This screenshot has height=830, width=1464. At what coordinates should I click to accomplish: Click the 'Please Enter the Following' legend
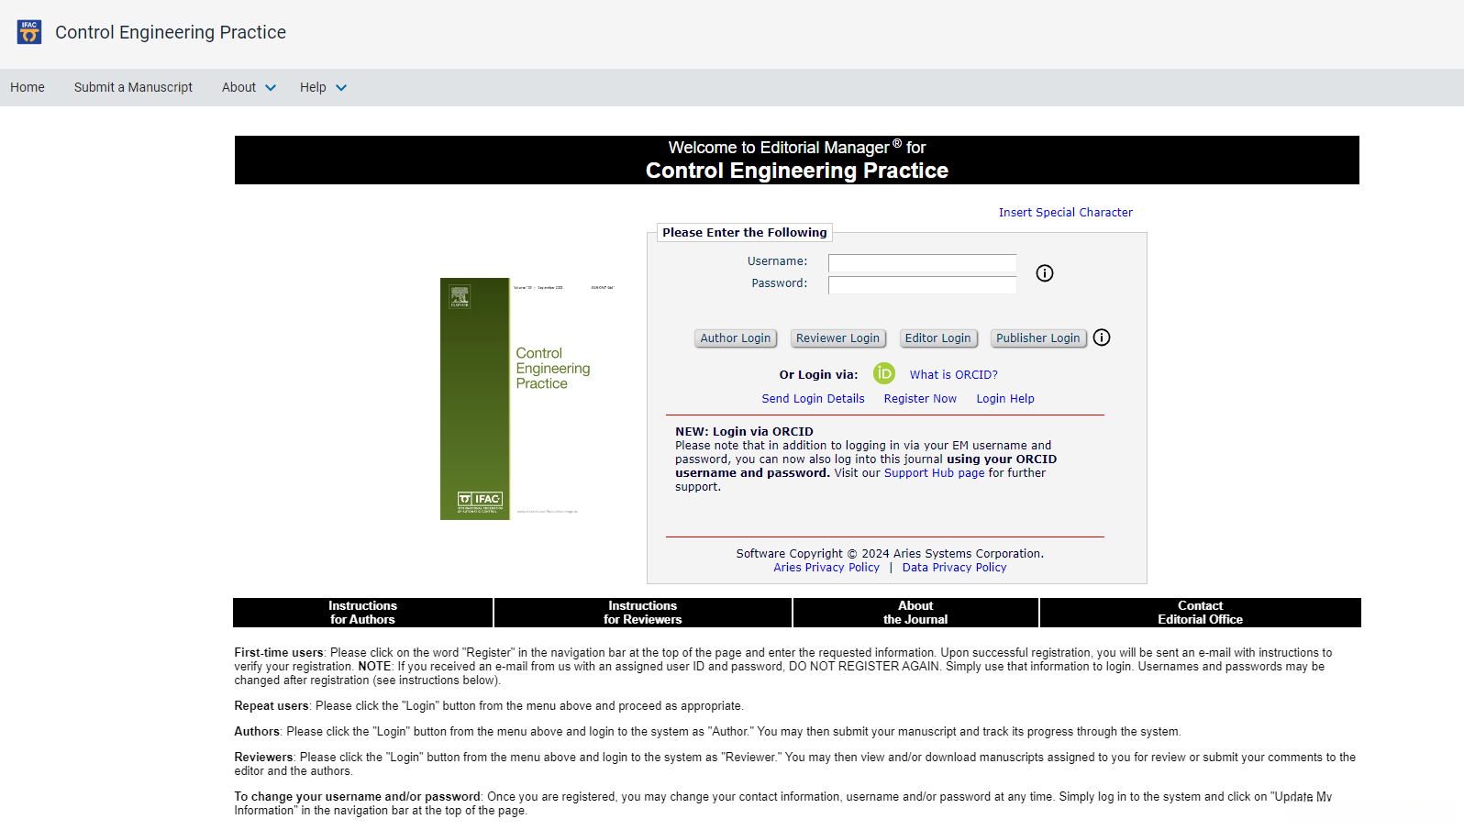coord(745,233)
